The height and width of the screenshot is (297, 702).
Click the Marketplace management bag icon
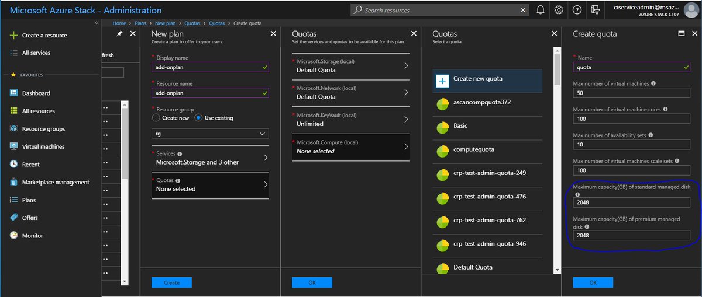click(13, 182)
